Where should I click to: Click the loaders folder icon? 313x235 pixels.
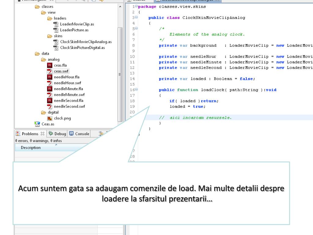click(50, 18)
